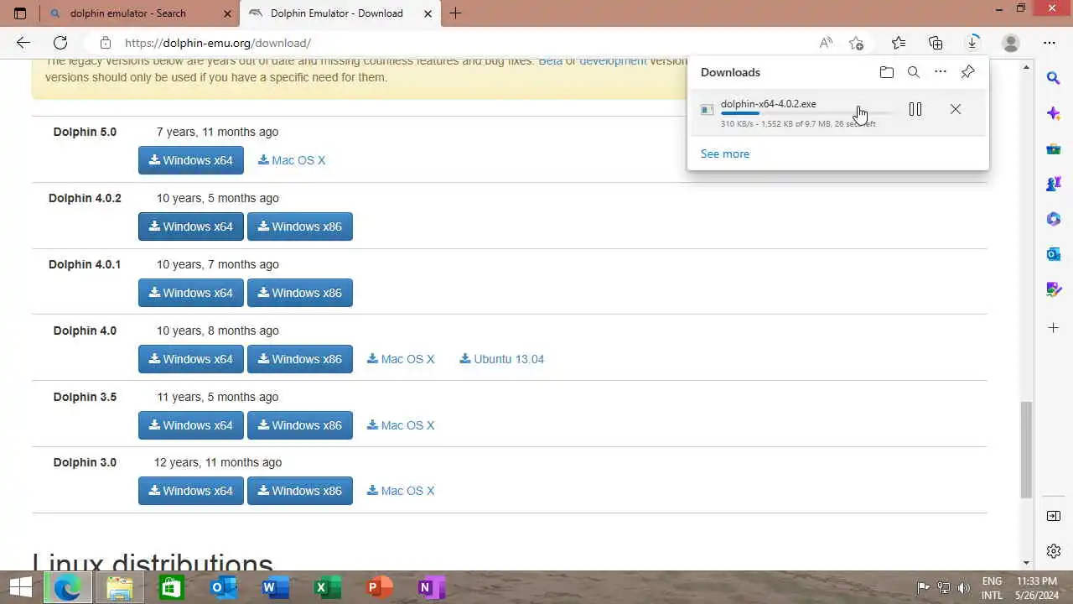Click the page vertical scrollbar thumb

tap(1026, 450)
